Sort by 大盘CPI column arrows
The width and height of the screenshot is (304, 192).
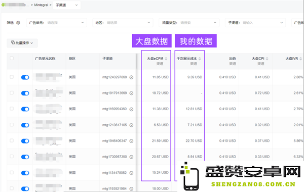pyautogui.click(x=267, y=59)
